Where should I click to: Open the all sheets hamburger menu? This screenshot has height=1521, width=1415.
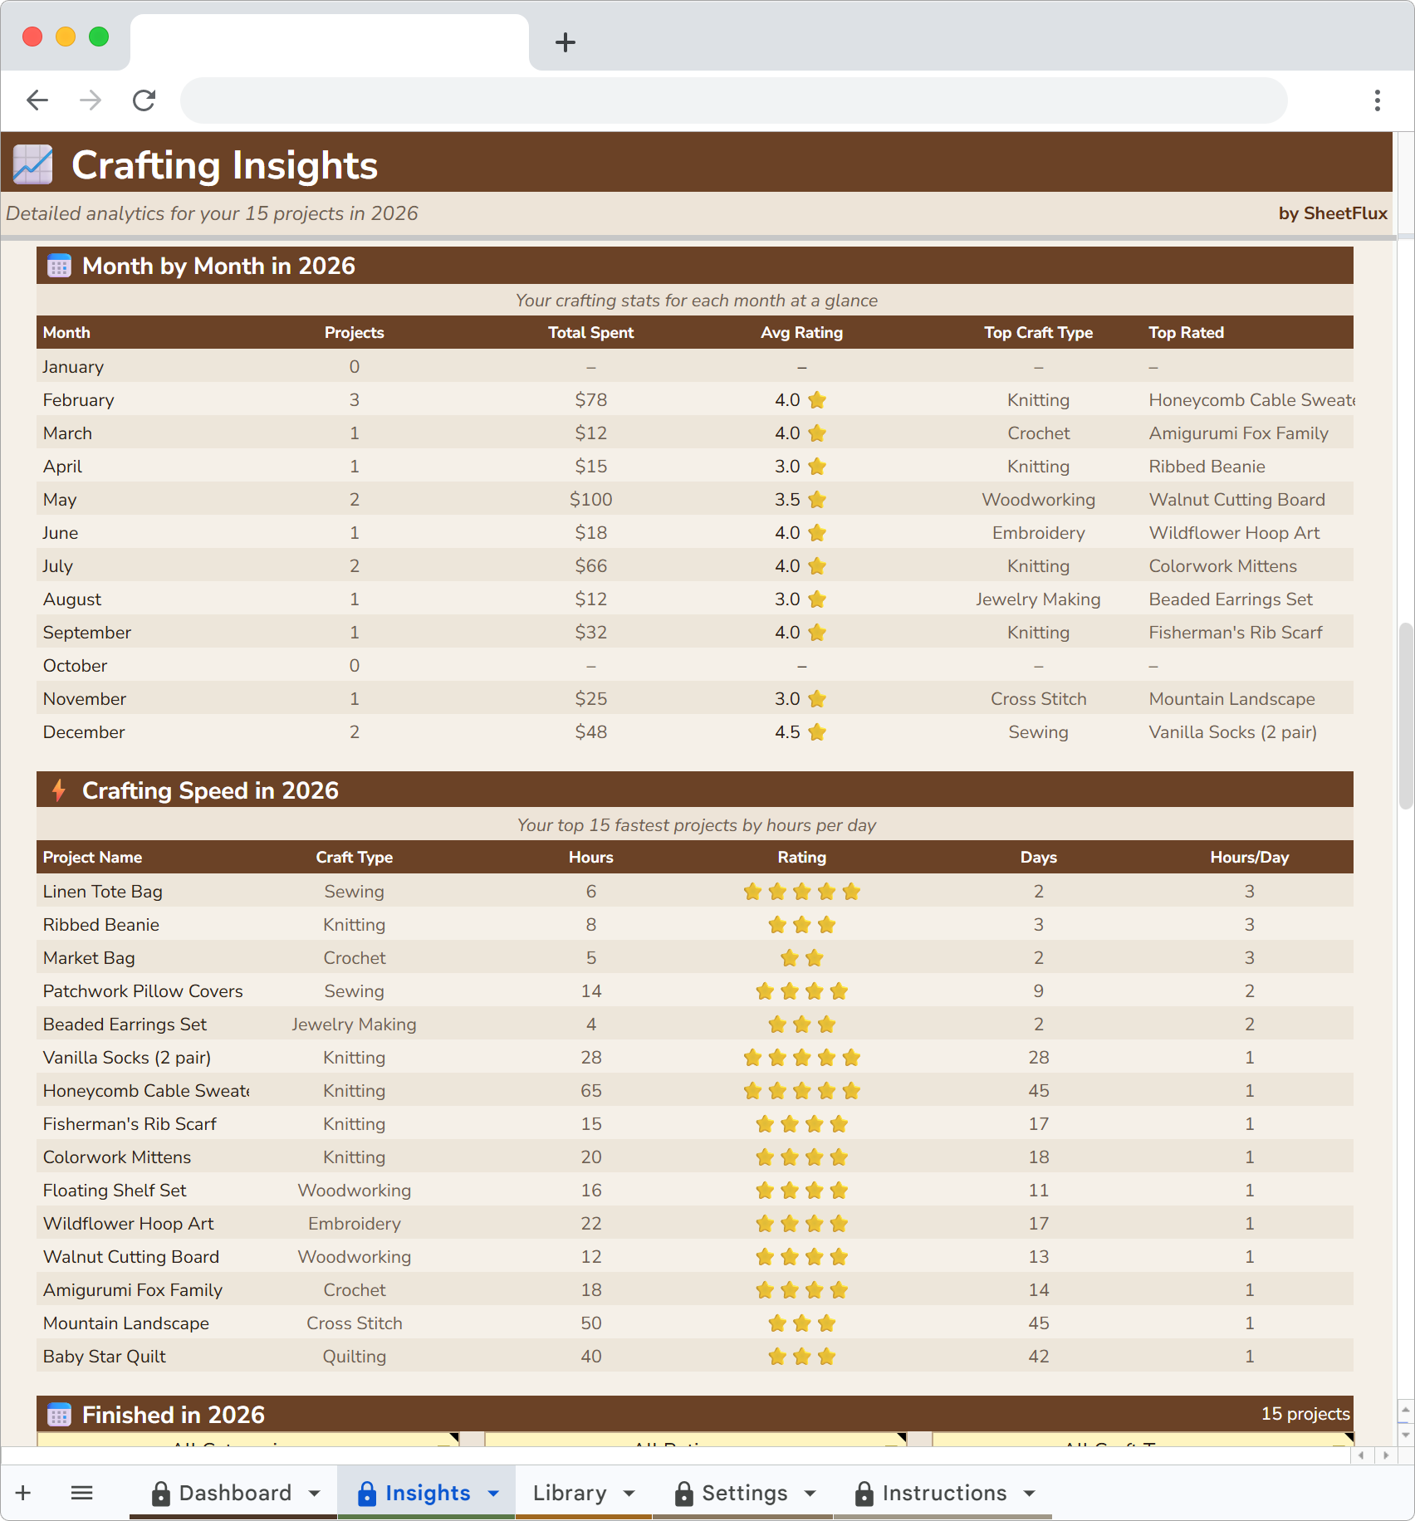point(82,1492)
